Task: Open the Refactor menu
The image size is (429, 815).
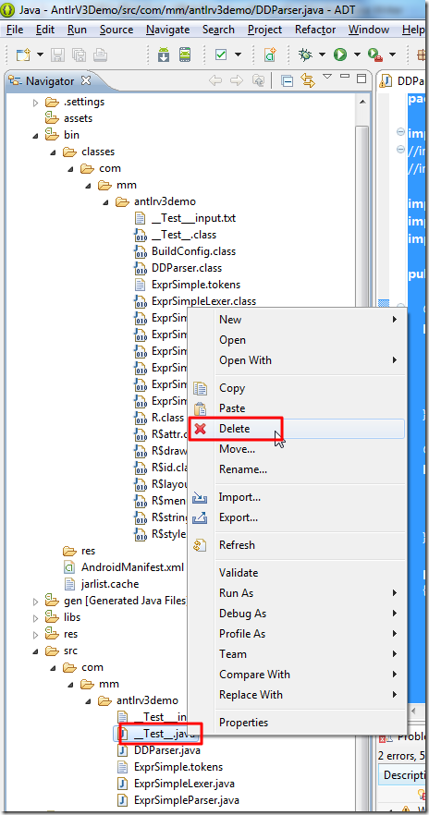Action: coord(315,30)
